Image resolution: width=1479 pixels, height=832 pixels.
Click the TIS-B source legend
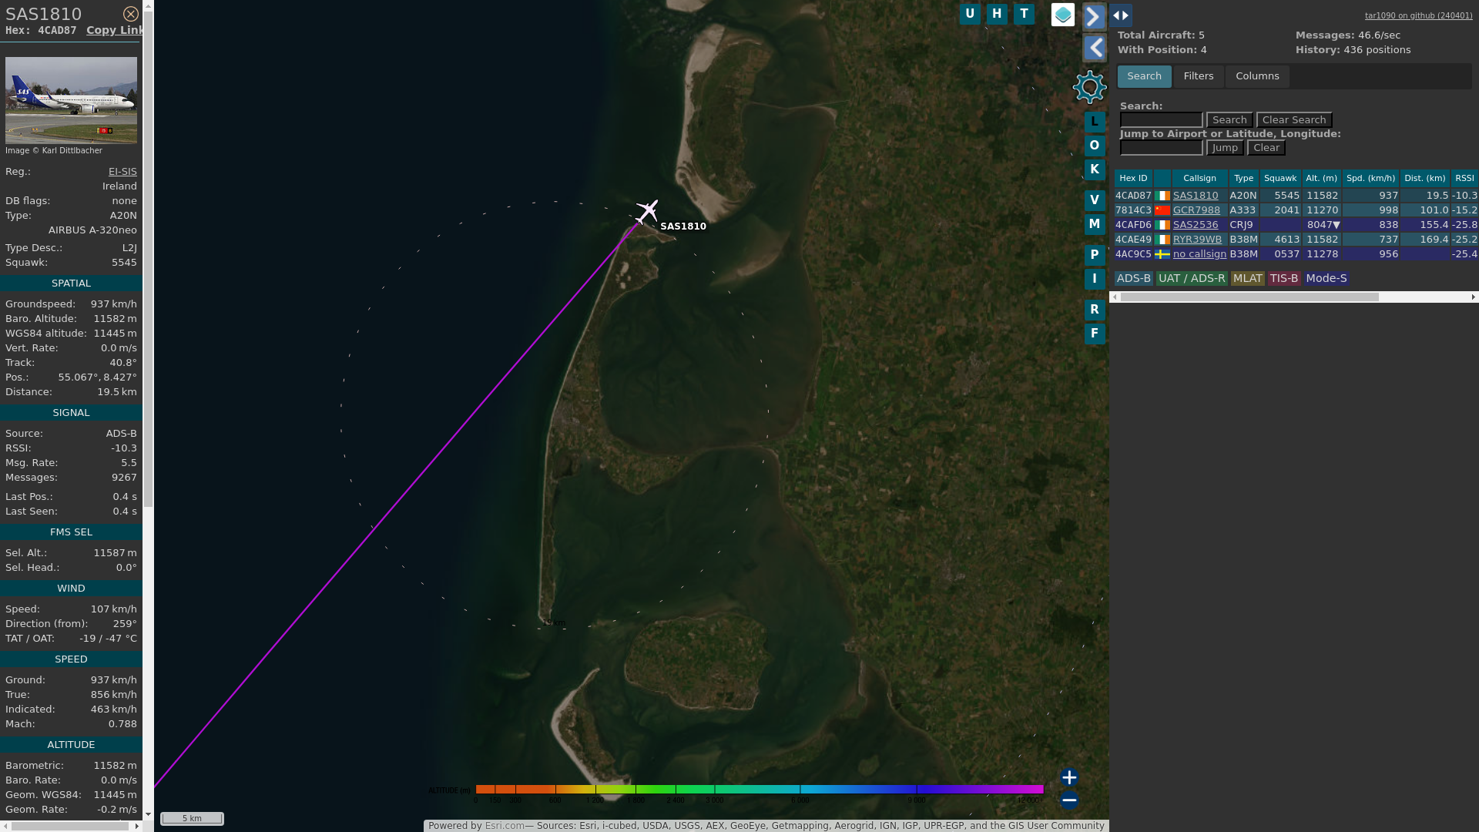point(1284,279)
